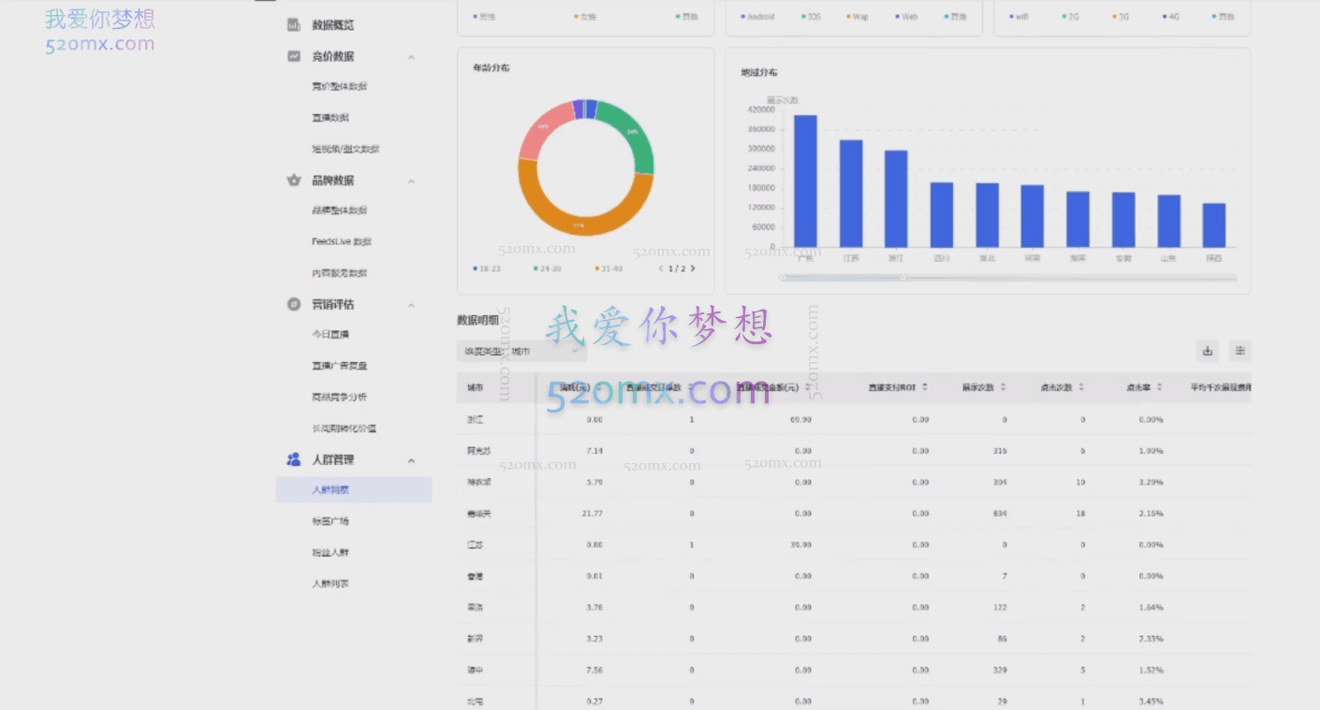Toggle the 18-23 age legend item
The height and width of the screenshot is (710, 1320).
tap(488, 268)
